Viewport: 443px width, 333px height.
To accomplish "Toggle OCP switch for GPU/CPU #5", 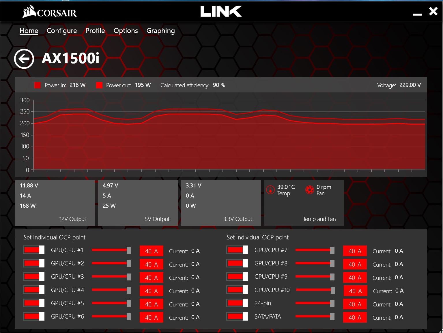I will point(34,303).
